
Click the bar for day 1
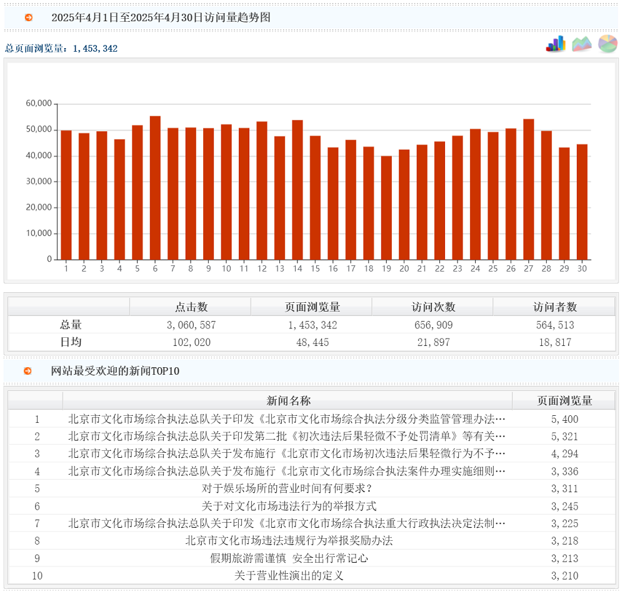[66, 195]
